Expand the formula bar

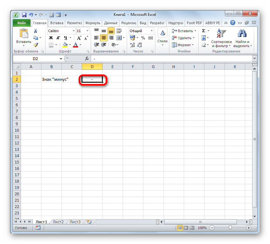coord(254,59)
